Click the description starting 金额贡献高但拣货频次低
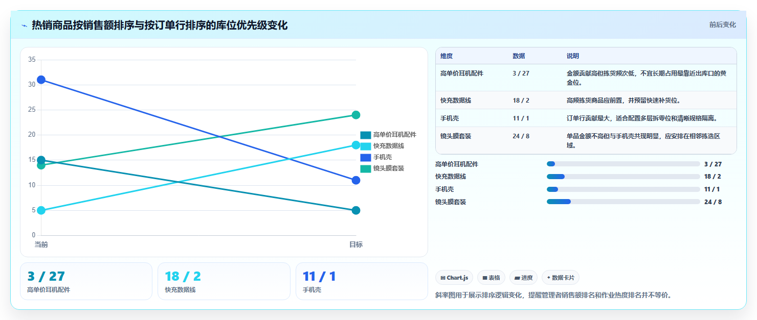757x320 pixels. (x=647, y=78)
